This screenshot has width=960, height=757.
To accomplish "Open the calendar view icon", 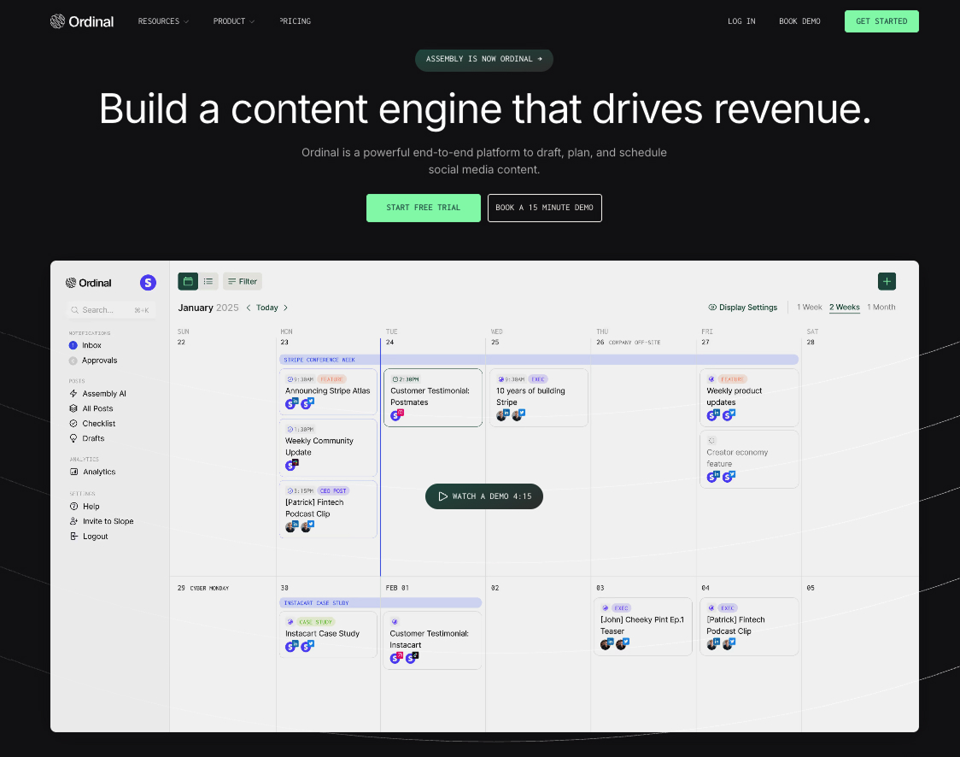I will [188, 281].
